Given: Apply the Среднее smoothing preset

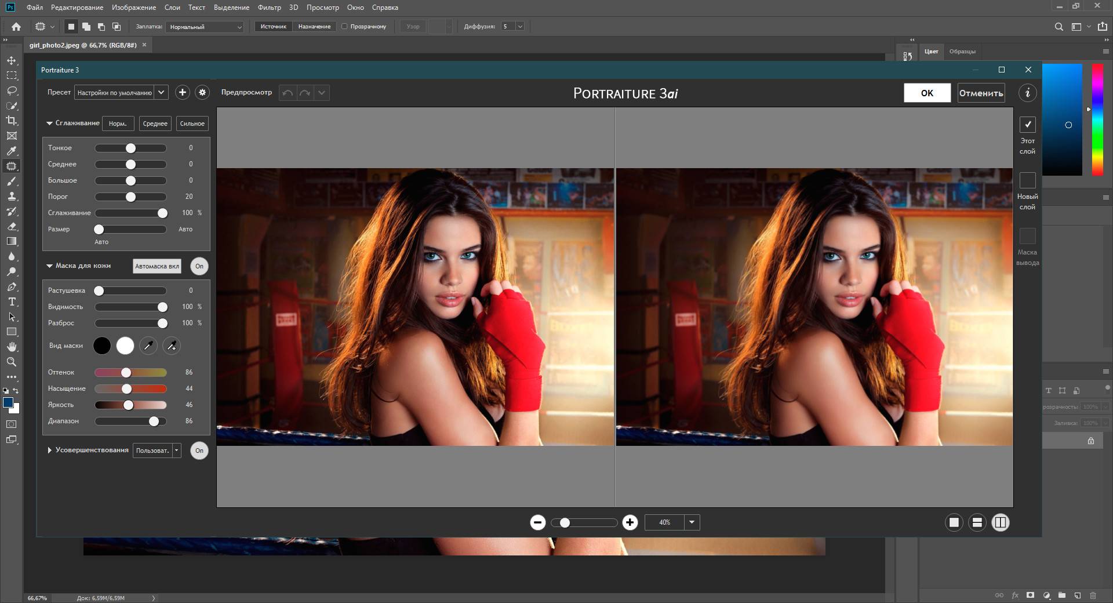Looking at the screenshot, I should point(155,123).
